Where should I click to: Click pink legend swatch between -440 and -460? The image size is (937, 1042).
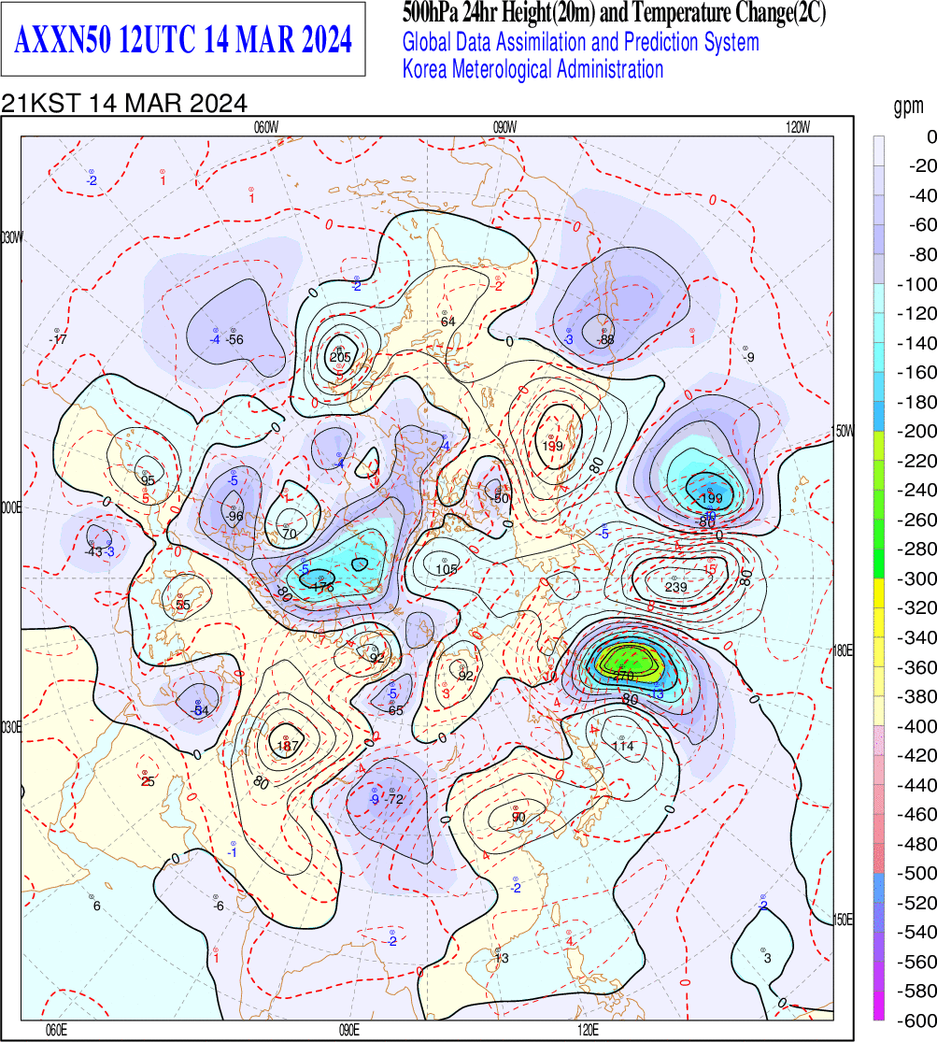pos(878,799)
